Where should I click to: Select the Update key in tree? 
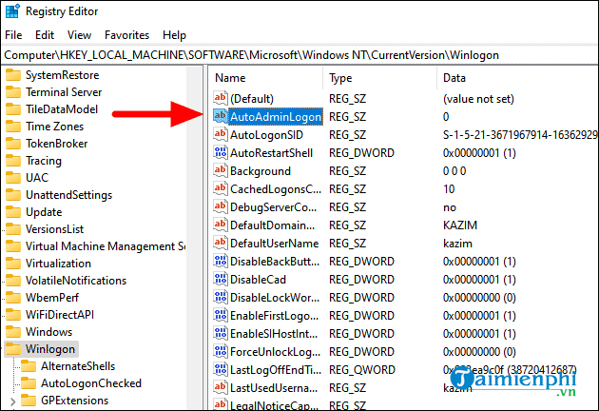point(44,212)
